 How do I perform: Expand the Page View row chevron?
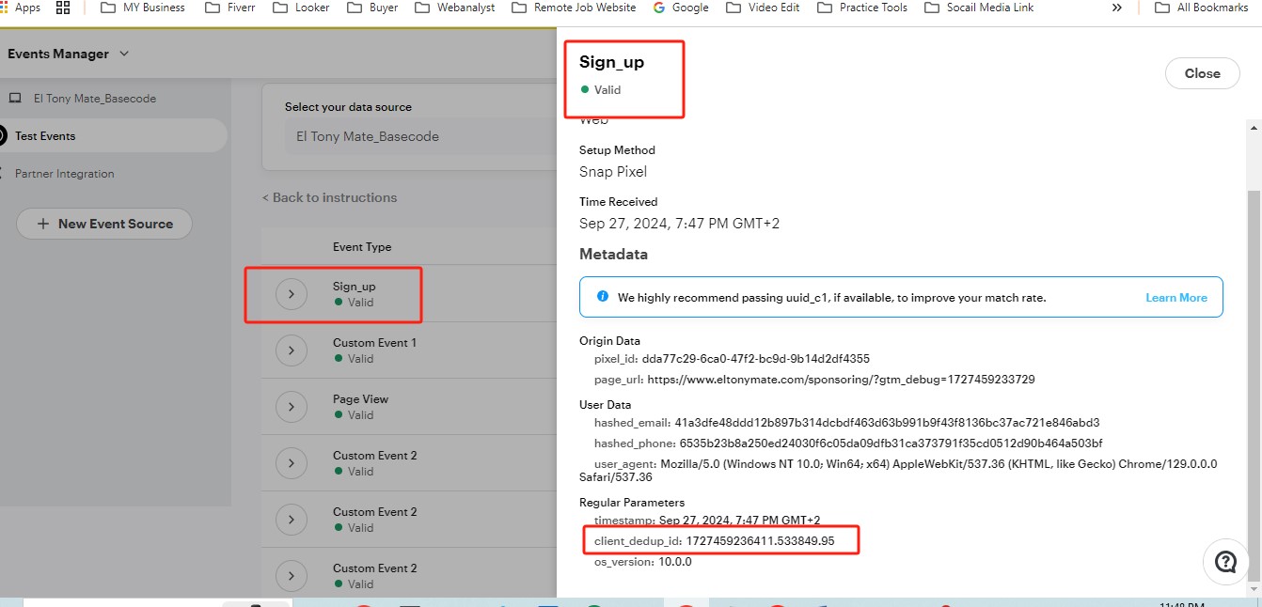click(x=292, y=407)
